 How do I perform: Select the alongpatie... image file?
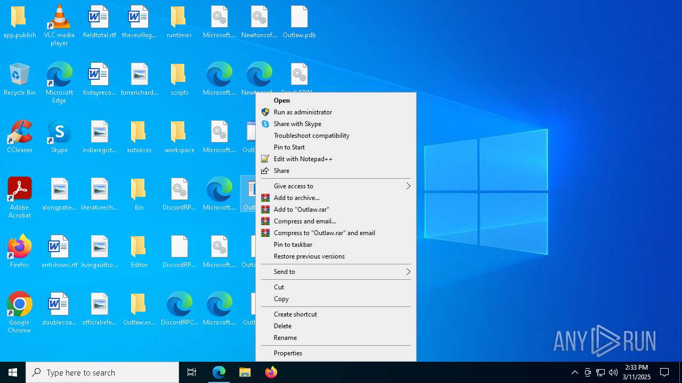coord(59,189)
